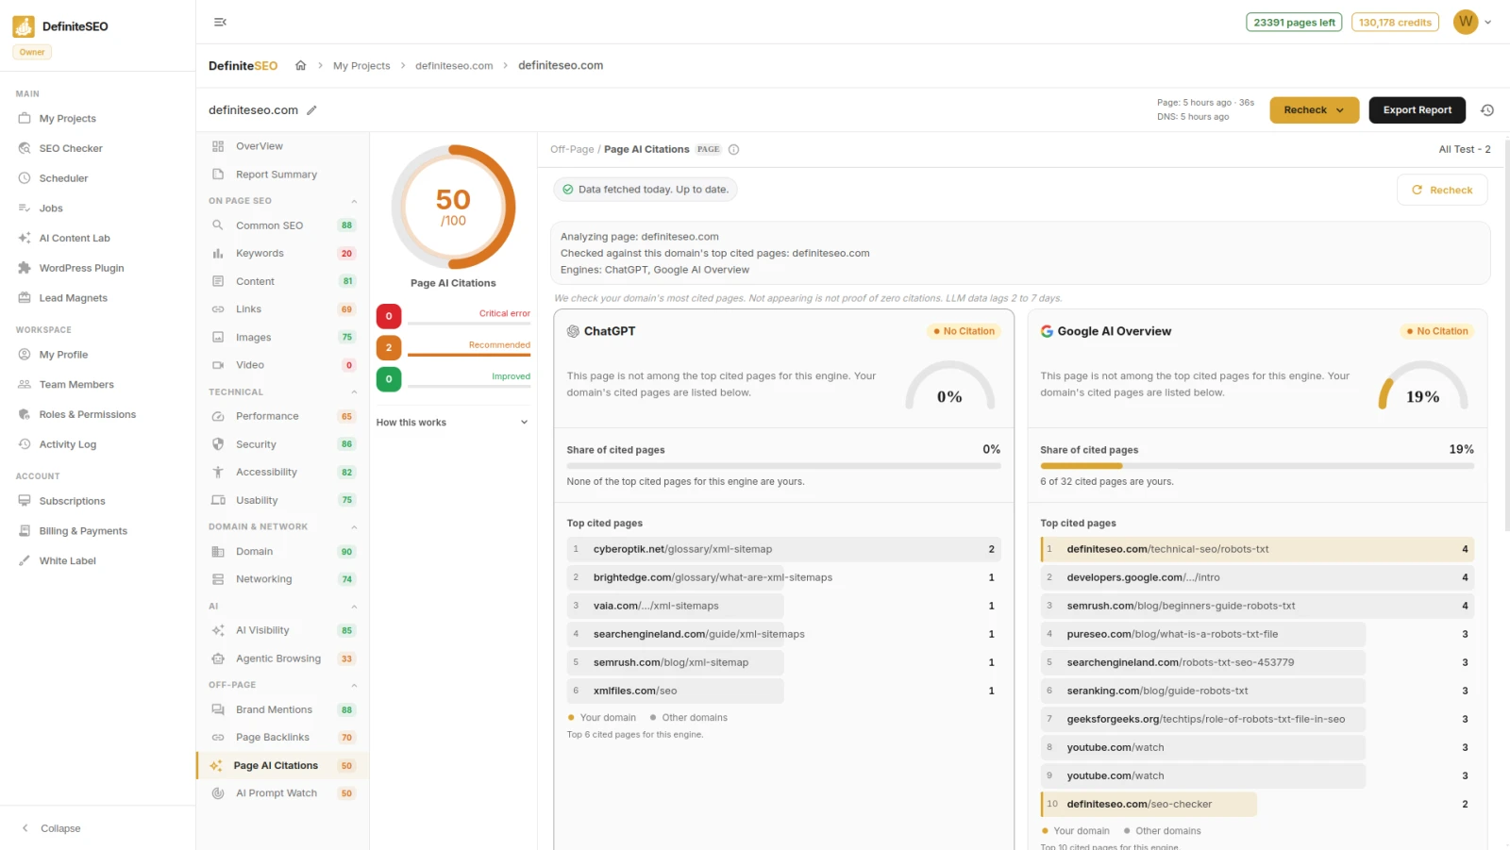The height and width of the screenshot is (850, 1510).
Task: Click the Export Report button
Action: 1418,110
